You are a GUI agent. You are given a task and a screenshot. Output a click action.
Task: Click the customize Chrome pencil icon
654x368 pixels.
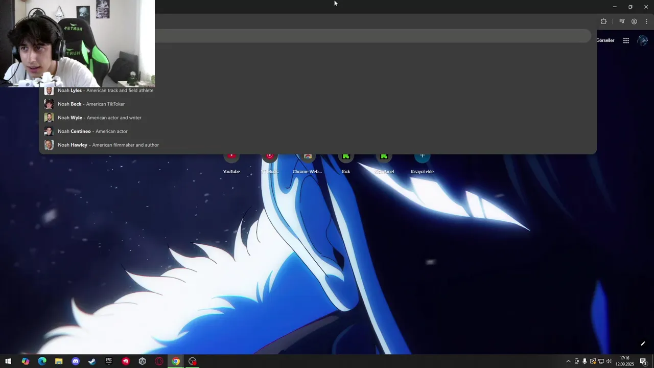(x=643, y=343)
